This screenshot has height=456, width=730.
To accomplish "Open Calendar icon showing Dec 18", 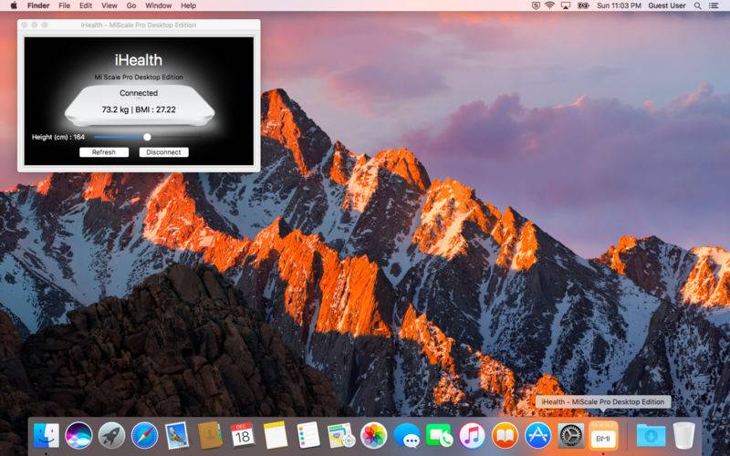I will [x=243, y=436].
